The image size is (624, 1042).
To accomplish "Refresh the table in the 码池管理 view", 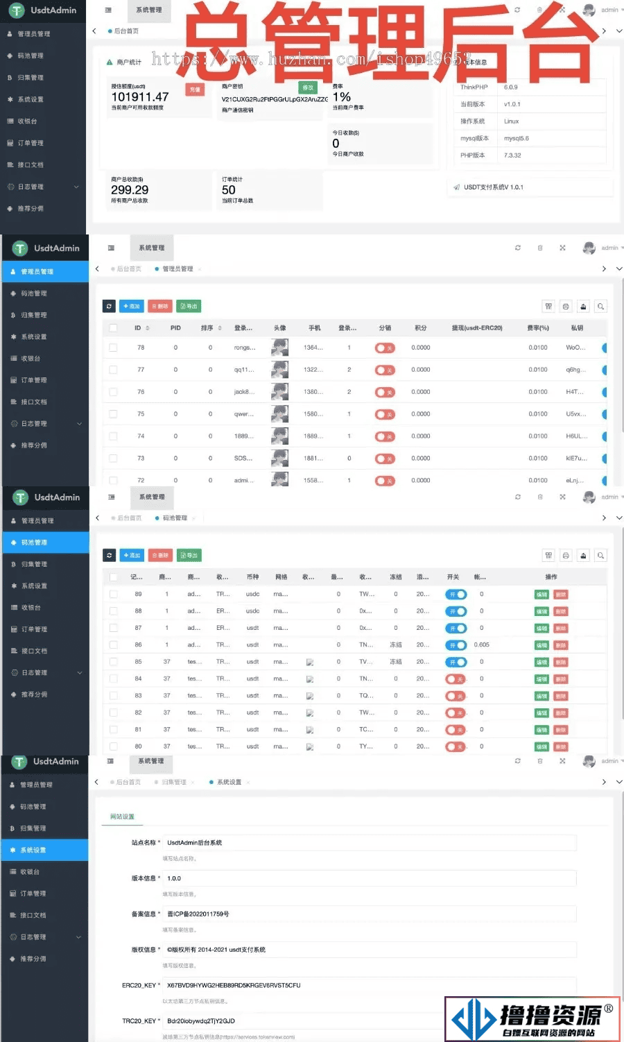I will click(x=109, y=555).
